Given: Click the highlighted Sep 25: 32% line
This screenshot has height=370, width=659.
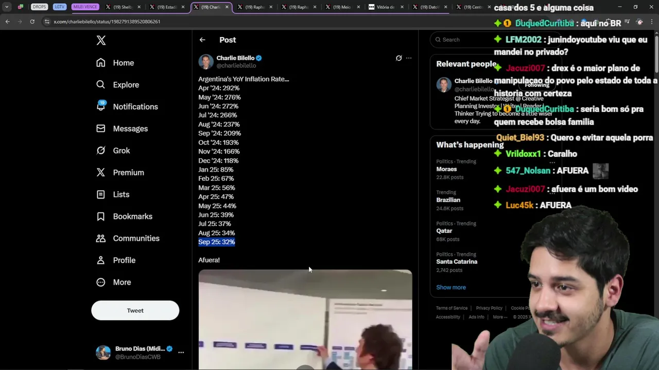Looking at the screenshot, I should [216, 242].
